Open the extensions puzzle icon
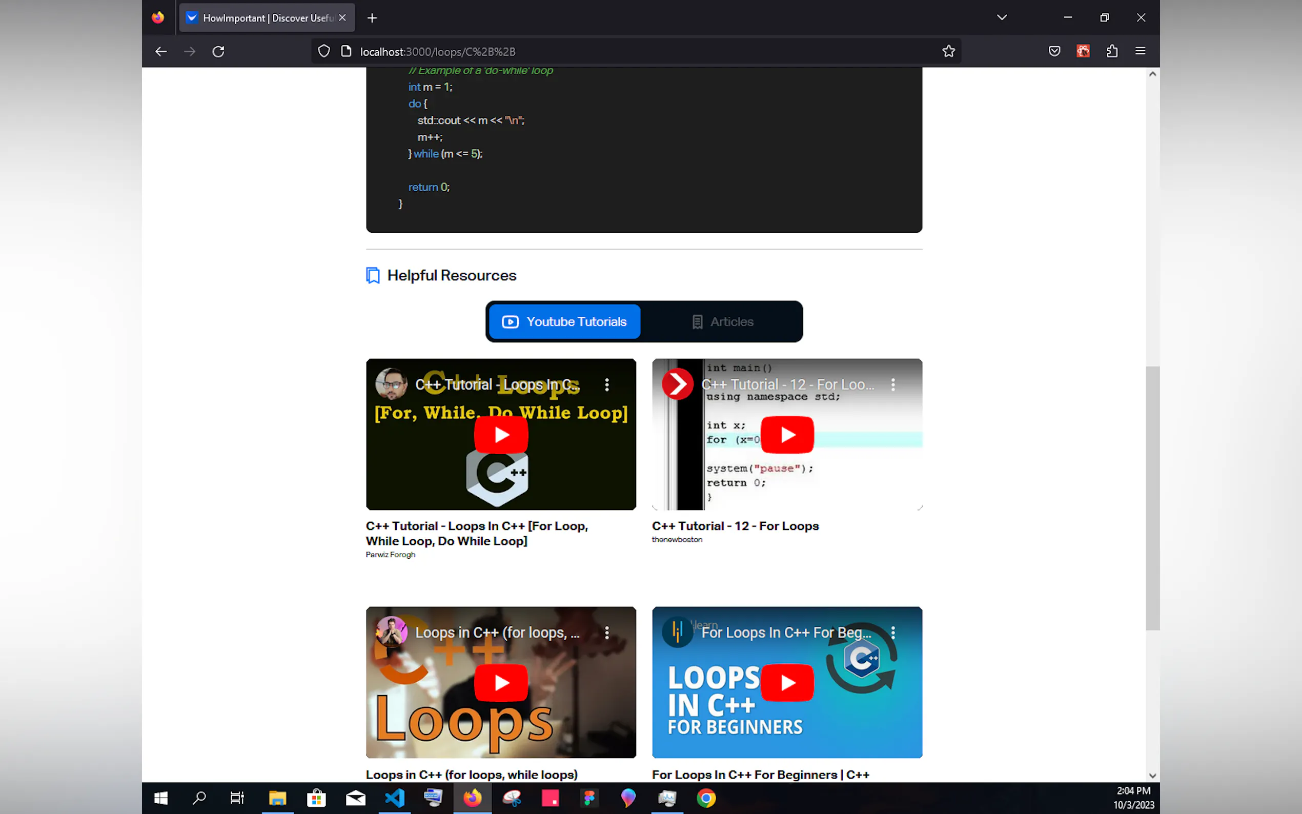This screenshot has height=814, width=1302. coord(1111,51)
